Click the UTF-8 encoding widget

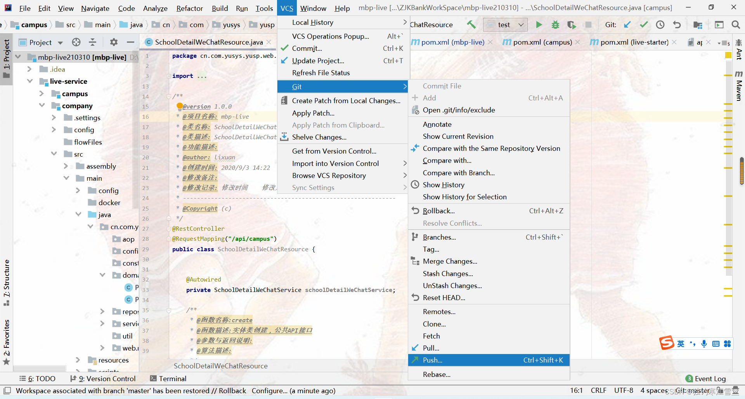pyautogui.click(x=624, y=390)
